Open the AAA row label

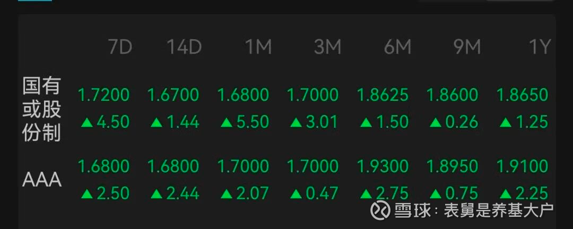(x=42, y=180)
